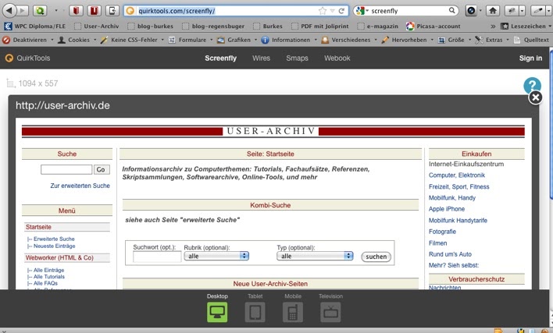Open Webworker (HTML & Co) menu entry
This screenshot has width=553, height=333.
pos(59,257)
